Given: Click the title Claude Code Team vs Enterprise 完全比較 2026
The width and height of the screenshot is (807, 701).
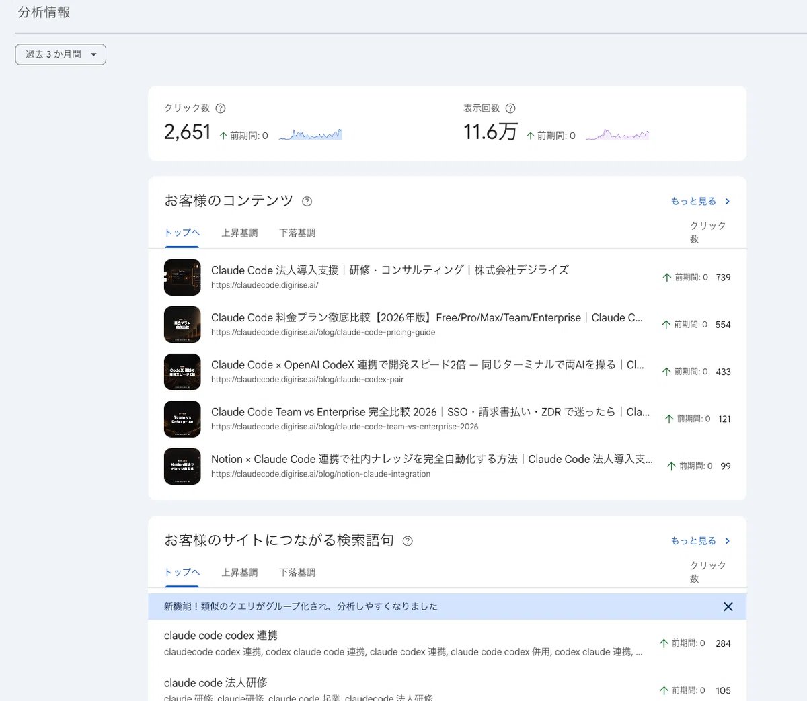Looking at the screenshot, I should 430,412.
